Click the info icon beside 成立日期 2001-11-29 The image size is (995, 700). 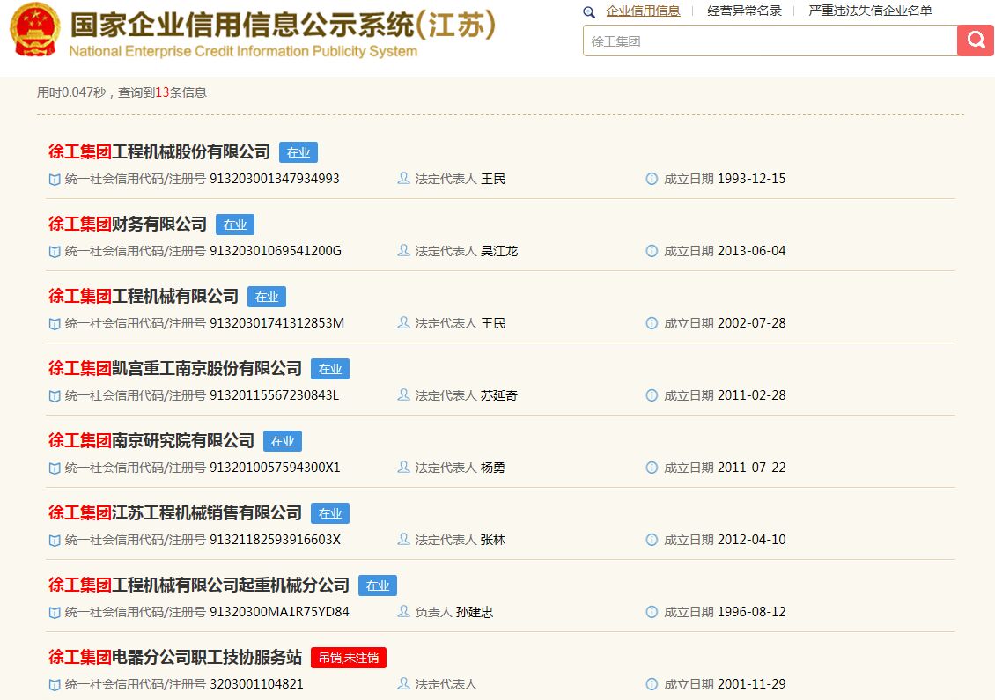coord(652,684)
